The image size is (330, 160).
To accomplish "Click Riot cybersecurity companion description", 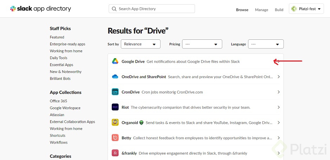I will tap(190, 107).
